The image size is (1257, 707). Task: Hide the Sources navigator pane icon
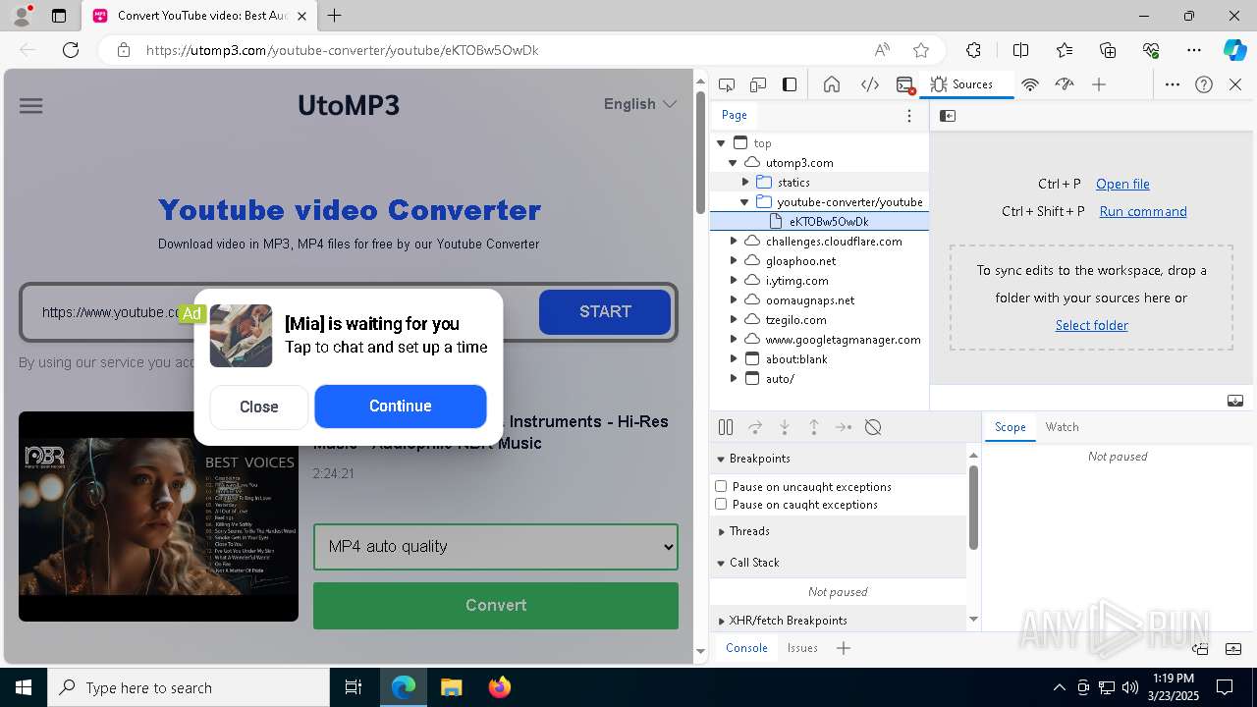coord(948,116)
